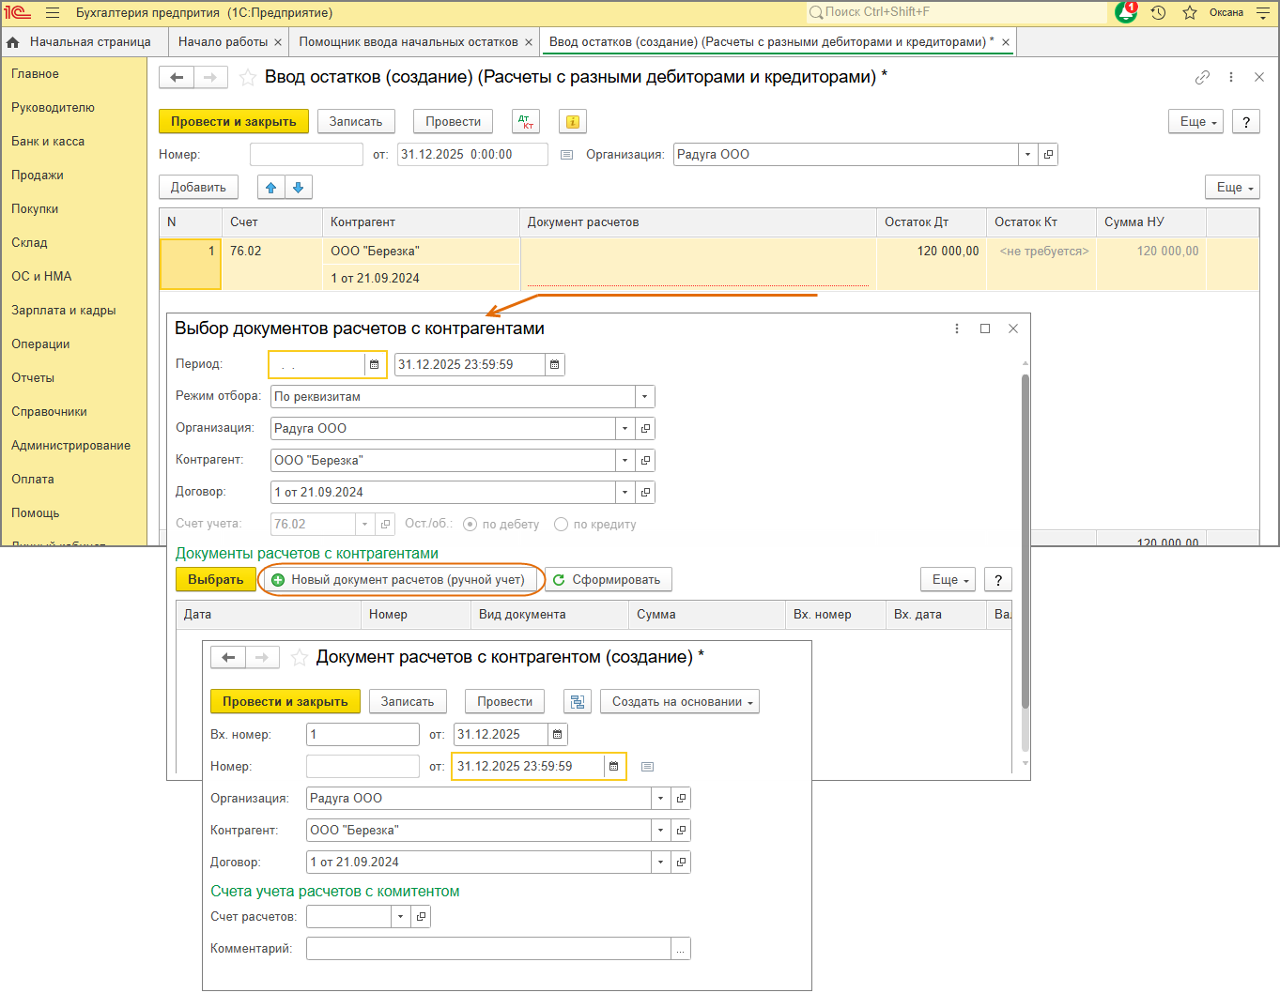Open service settings icon beside user Оксана
1280x993 pixels.
coord(1263,13)
